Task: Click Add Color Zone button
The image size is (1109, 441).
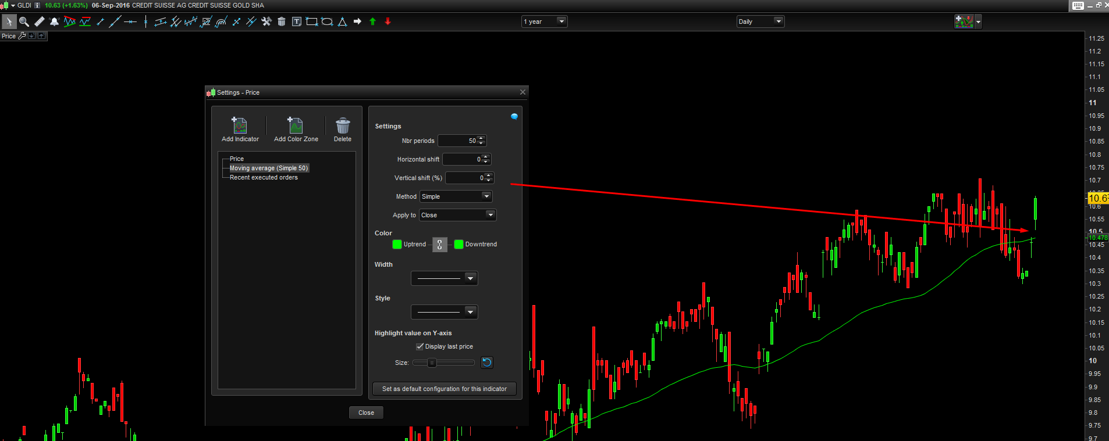Action: (x=296, y=130)
